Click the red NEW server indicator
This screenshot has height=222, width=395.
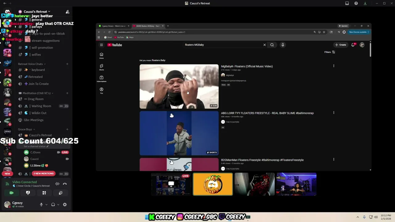pyautogui.click(x=7, y=174)
